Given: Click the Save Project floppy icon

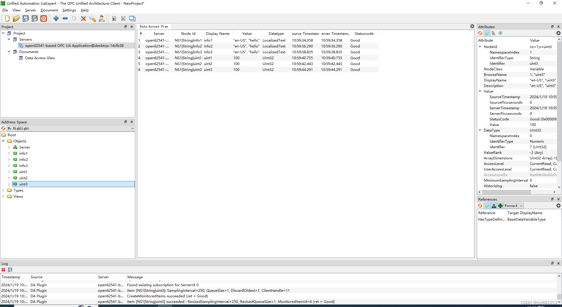Looking at the screenshot, I should click(25, 18).
